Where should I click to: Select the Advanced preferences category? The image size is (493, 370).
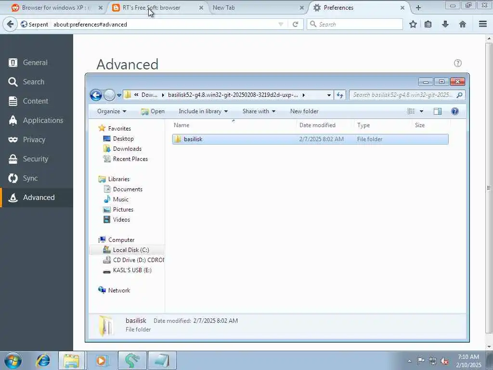(x=37, y=198)
